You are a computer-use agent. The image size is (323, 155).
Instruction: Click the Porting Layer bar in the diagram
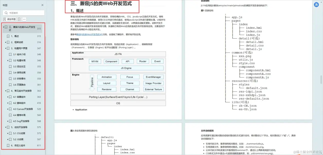tap(118, 97)
